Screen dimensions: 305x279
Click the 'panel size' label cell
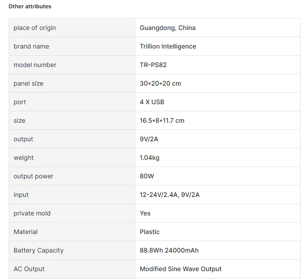[x=28, y=83]
